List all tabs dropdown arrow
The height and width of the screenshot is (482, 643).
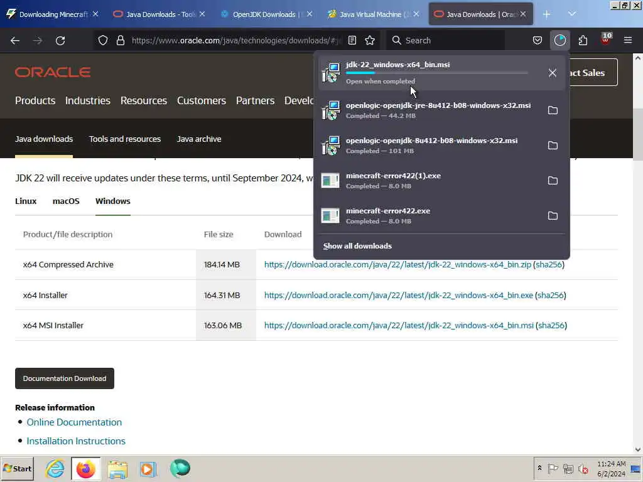point(571,14)
